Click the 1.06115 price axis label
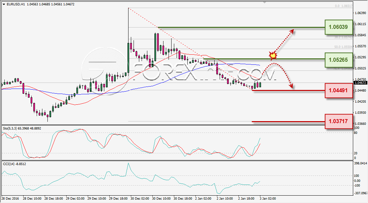Image resolution: width=368 pixels, height=203 pixels. (x=360, y=24)
